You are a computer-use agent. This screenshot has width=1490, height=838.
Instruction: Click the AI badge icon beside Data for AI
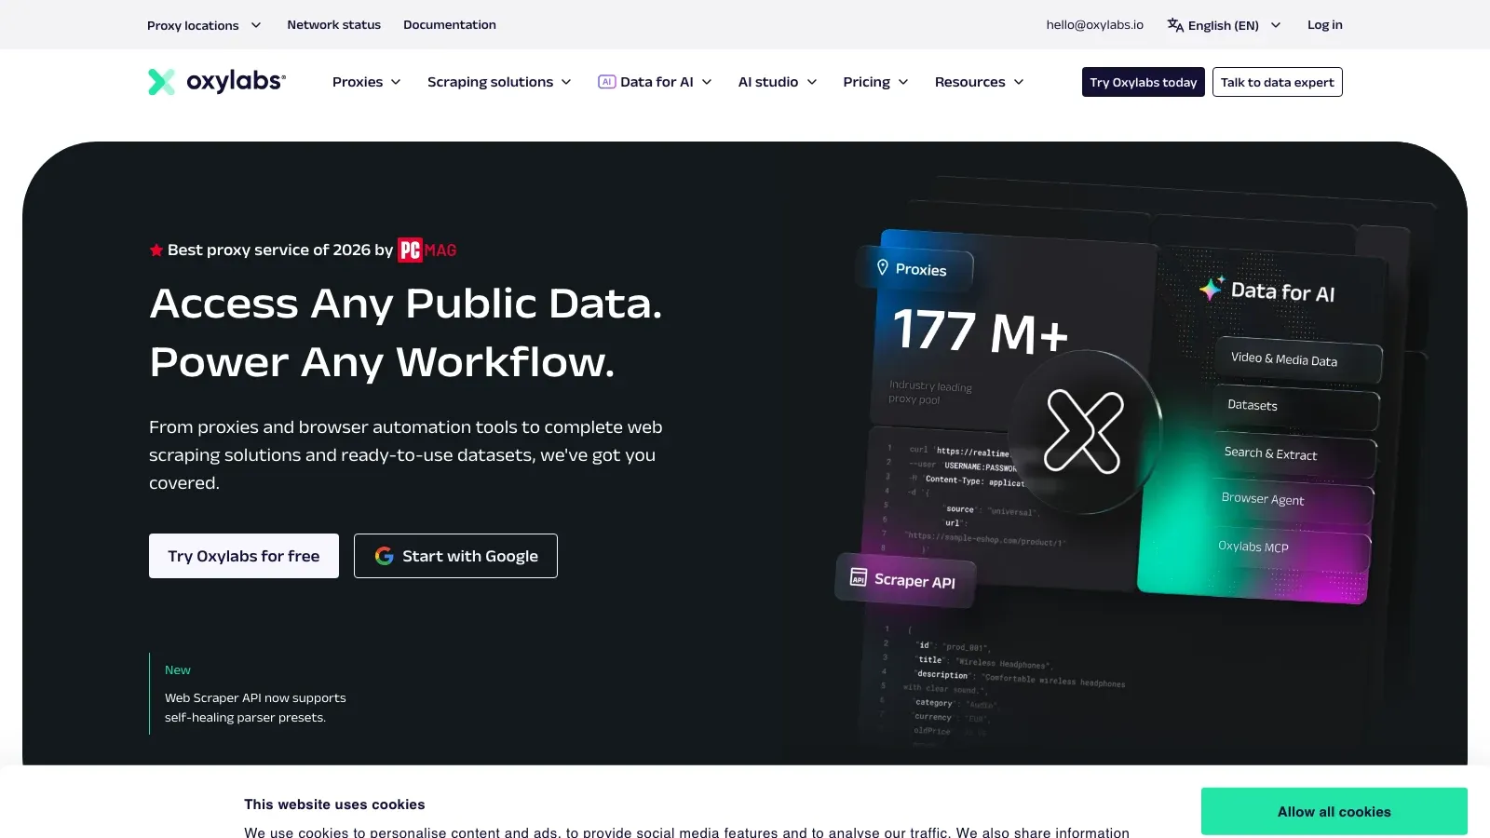click(x=606, y=82)
